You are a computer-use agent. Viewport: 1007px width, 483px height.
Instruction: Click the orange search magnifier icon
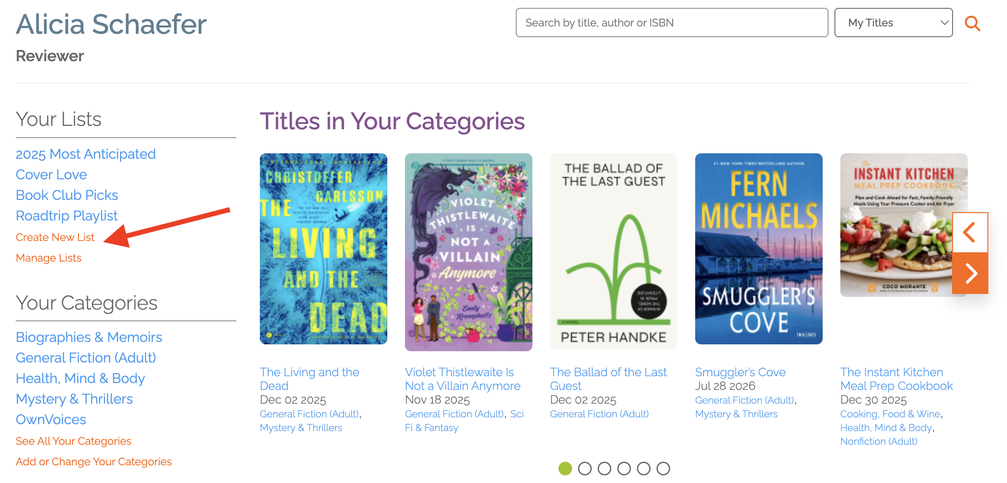point(972,23)
